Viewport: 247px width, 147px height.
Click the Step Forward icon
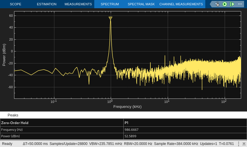tap(232, 4)
